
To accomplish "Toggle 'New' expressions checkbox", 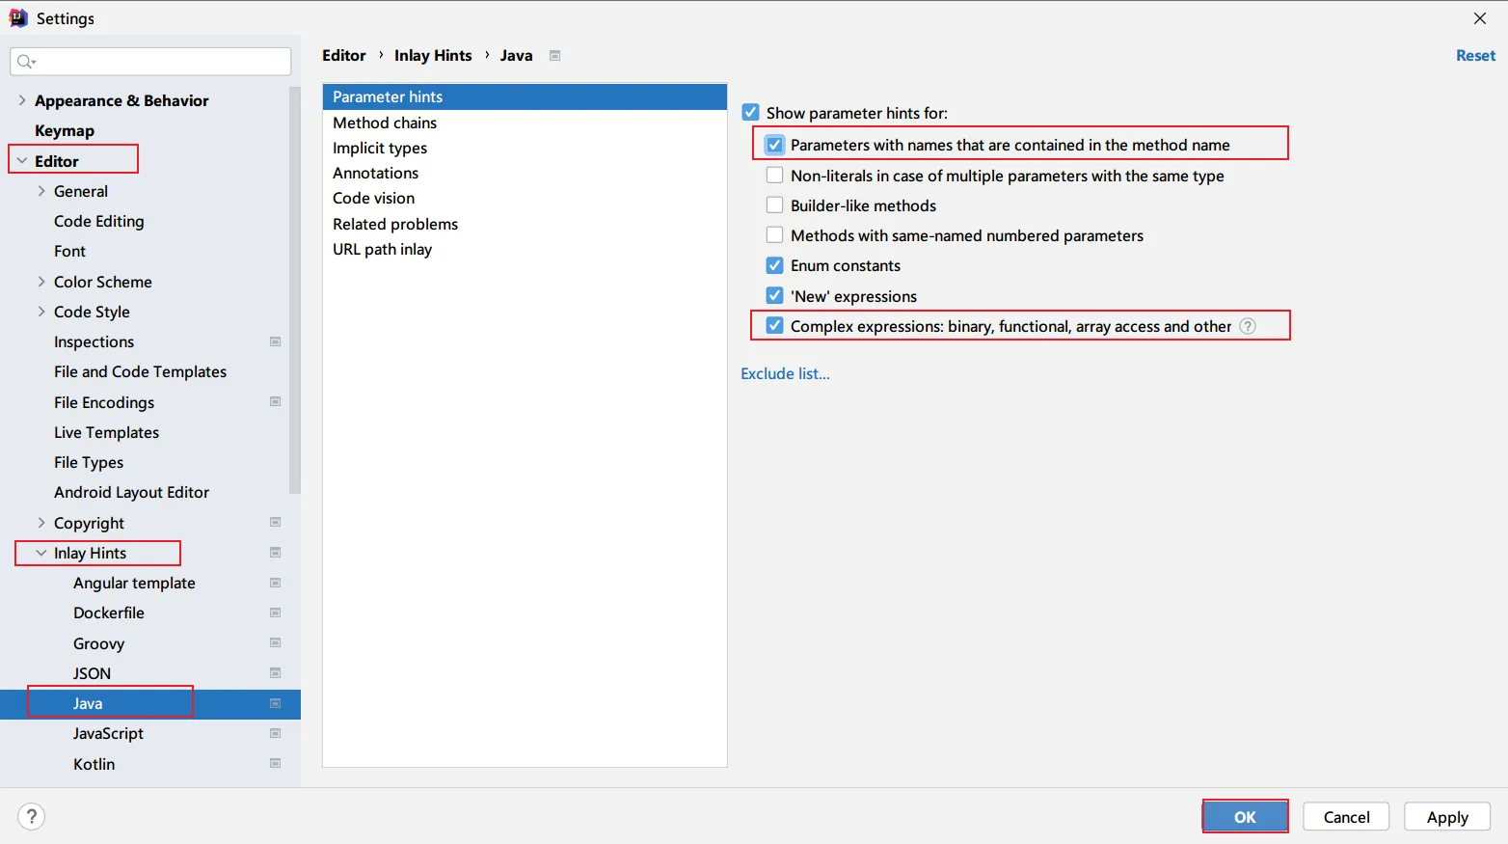I will (x=775, y=296).
